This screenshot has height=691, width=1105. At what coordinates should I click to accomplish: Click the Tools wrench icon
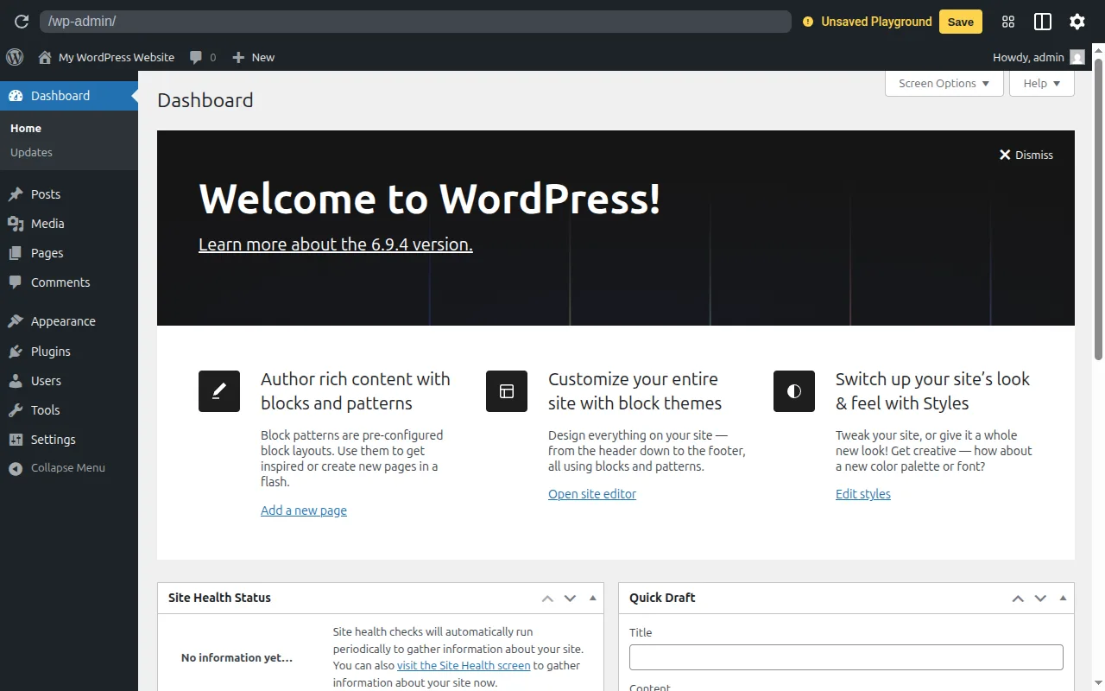tap(16, 409)
